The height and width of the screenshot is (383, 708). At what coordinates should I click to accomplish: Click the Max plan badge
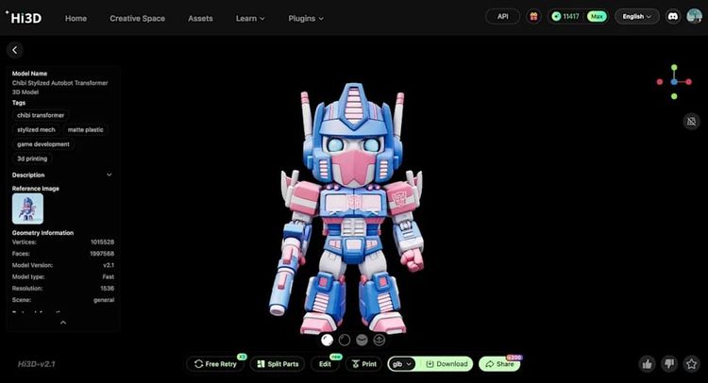pyautogui.click(x=597, y=17)
